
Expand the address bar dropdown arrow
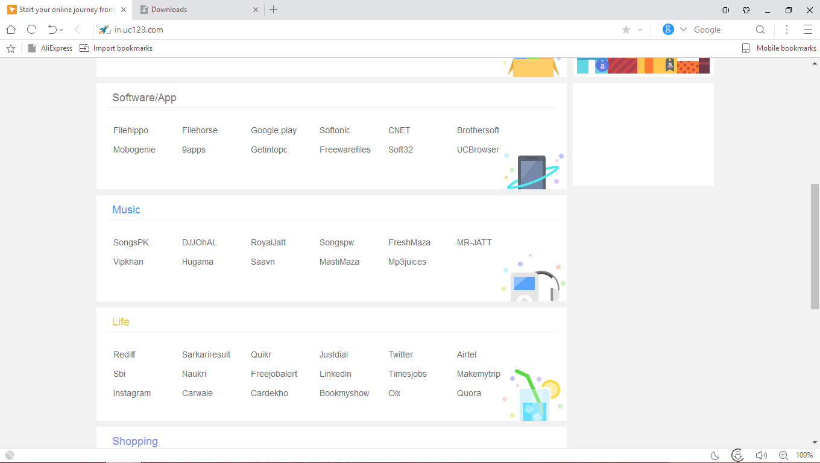[640, 30]
